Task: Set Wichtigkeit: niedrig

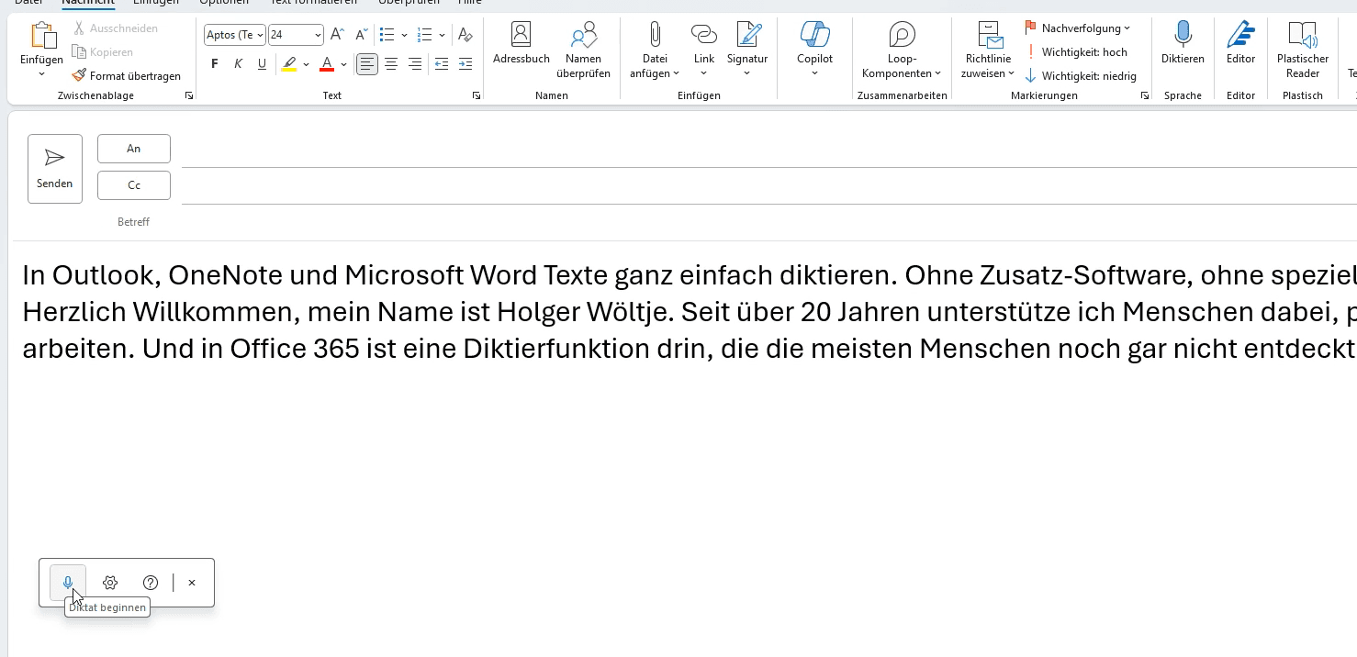Action: pos(1081,76)
